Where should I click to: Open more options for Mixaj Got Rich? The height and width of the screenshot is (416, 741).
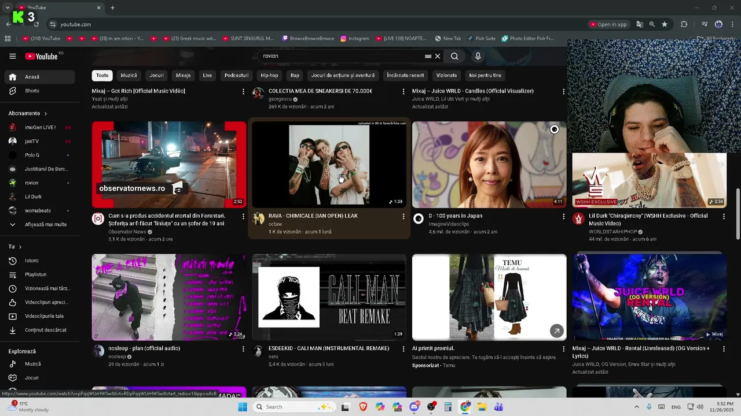243,91
